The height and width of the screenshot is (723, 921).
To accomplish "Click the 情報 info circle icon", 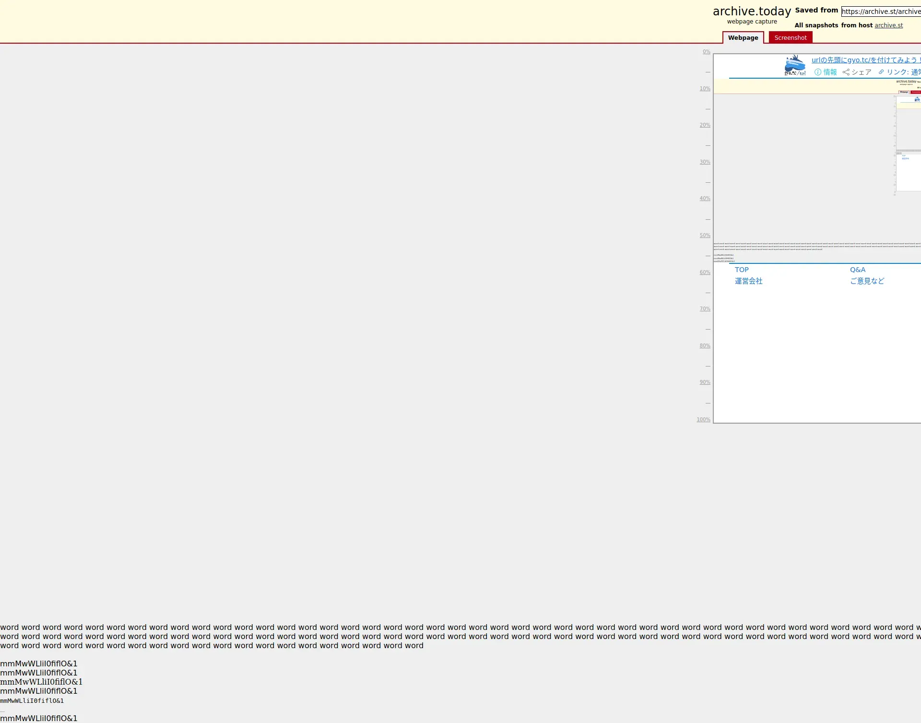I will [818, 72].
